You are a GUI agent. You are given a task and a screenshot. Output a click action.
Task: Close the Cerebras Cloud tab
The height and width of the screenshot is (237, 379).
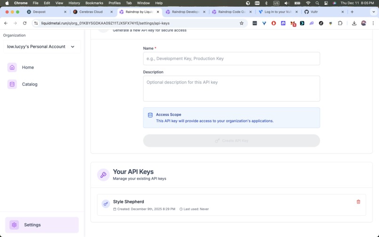(x=111, y=12)
